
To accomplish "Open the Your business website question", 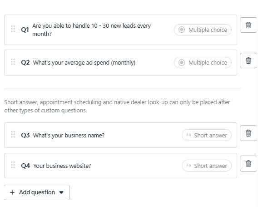I will (62, 166).
